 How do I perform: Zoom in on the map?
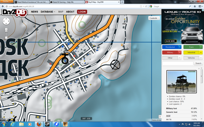click(x=6, y=29)
